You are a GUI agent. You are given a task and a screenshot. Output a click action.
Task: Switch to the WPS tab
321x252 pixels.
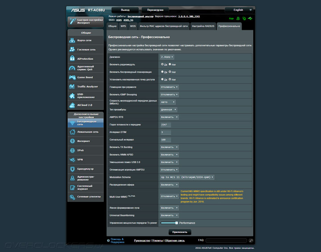coord(123,26)
